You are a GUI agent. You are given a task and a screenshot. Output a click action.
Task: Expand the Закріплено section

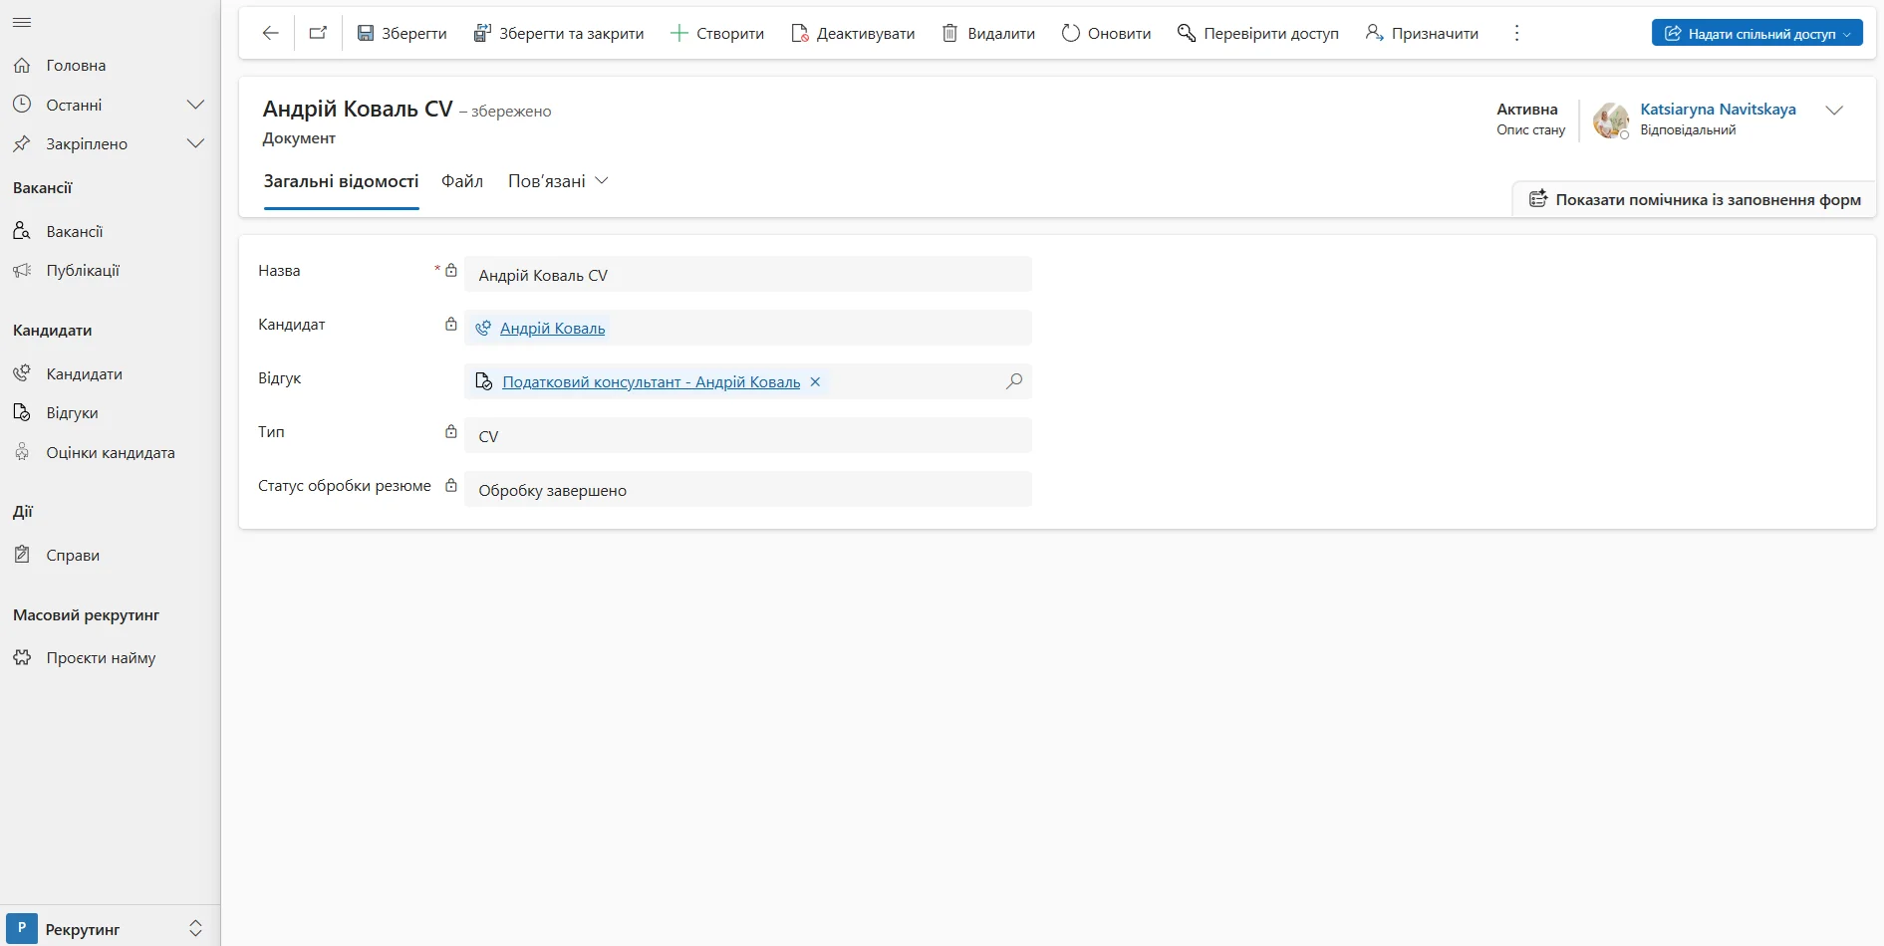tap(195, 143)
